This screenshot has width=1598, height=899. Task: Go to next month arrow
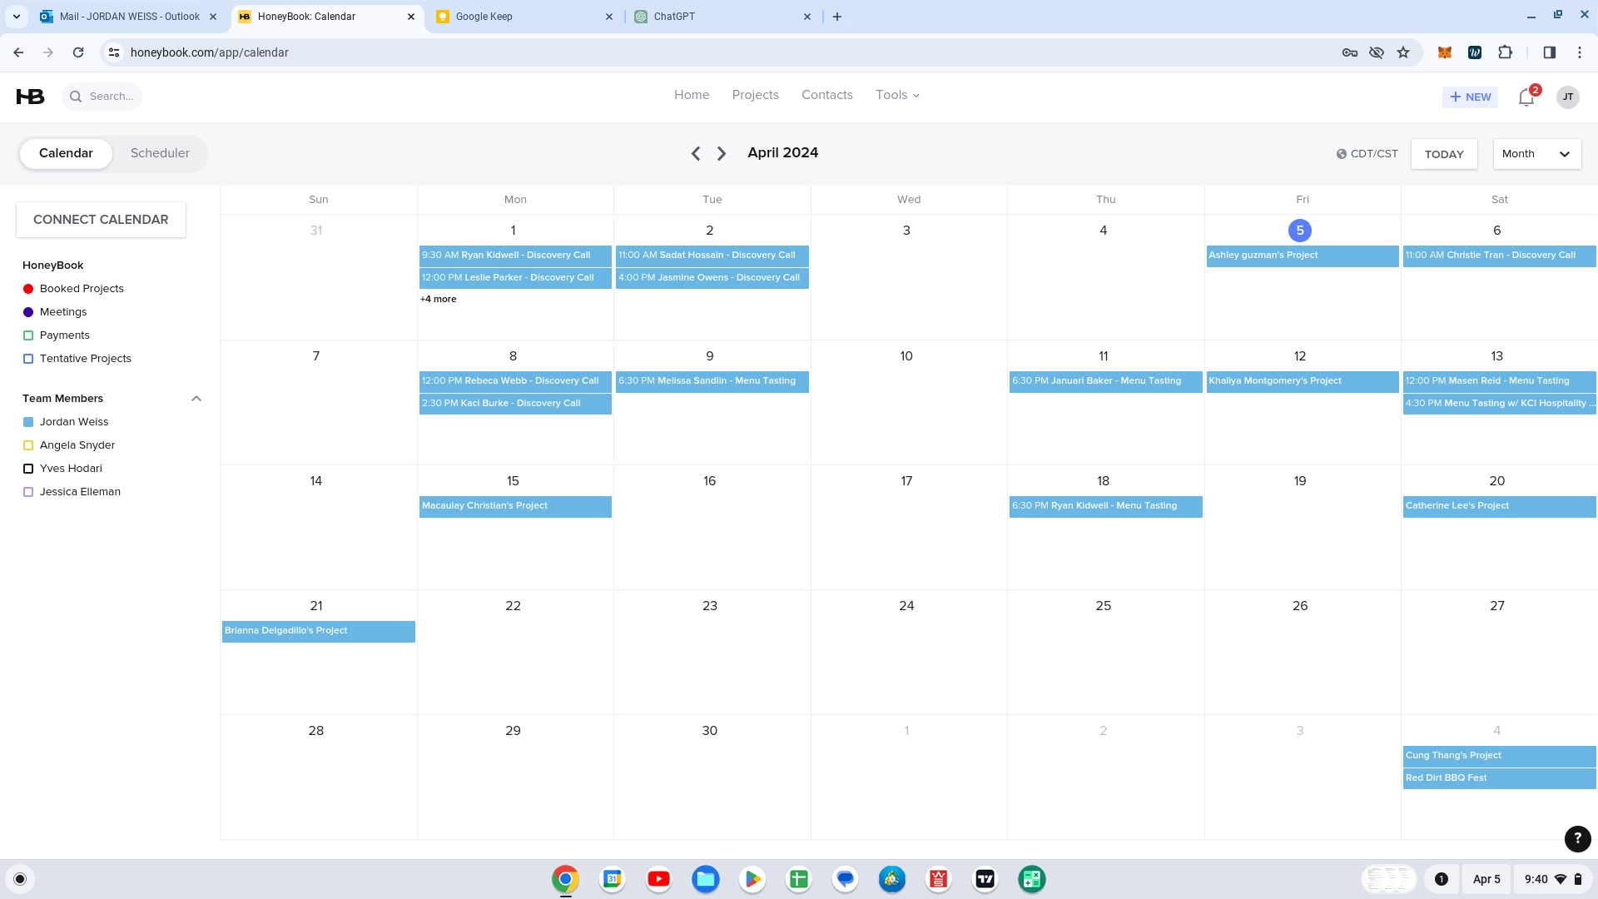(x=722, y=153)
